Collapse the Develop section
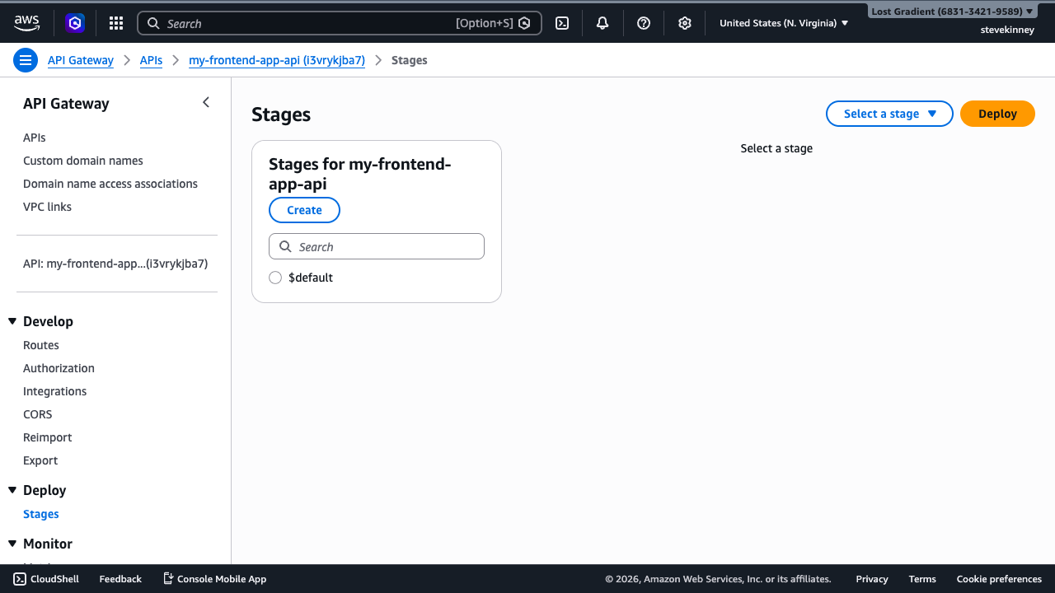Viewport: 1055px width, 593px height. [x=12, y=321]
